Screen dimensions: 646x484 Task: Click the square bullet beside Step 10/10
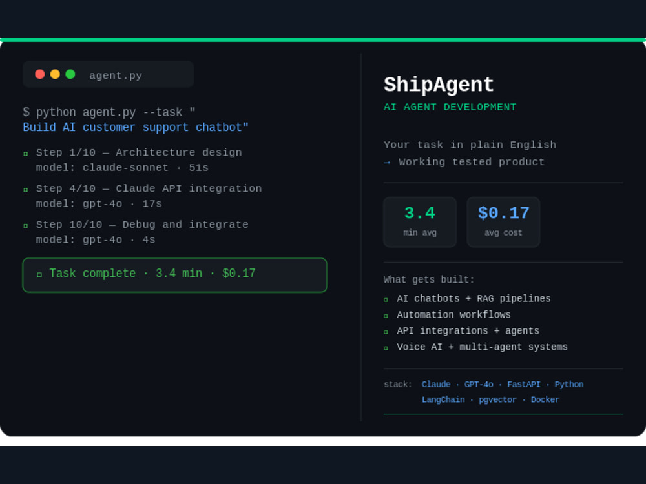point(26,225)
